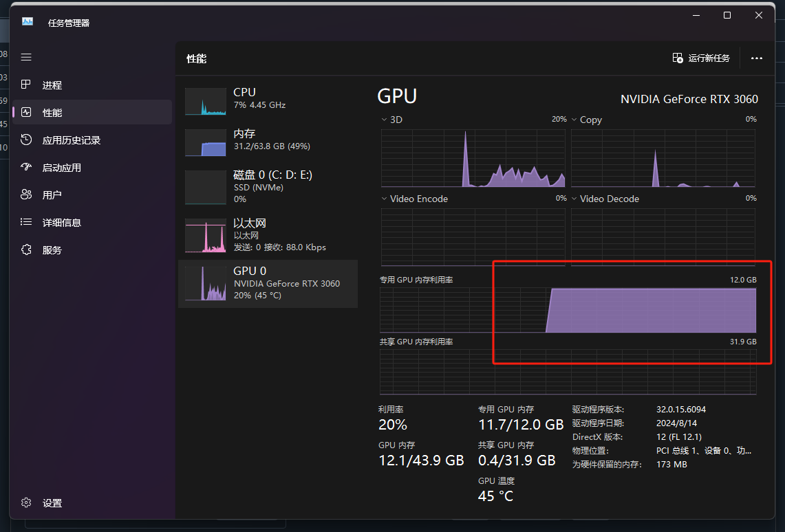The height and width of the screenshot is (532, 785).
Task: Click the 共享 GPU 内存利用率 graph
Action: coord(568,372)
